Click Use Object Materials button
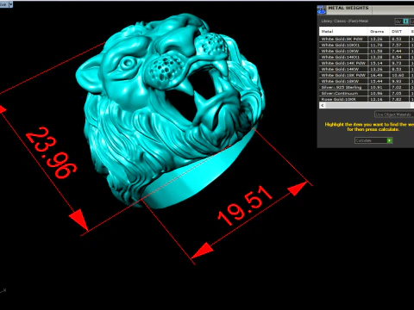The height and width of the screenshot is (310, 414). (394, 115)
